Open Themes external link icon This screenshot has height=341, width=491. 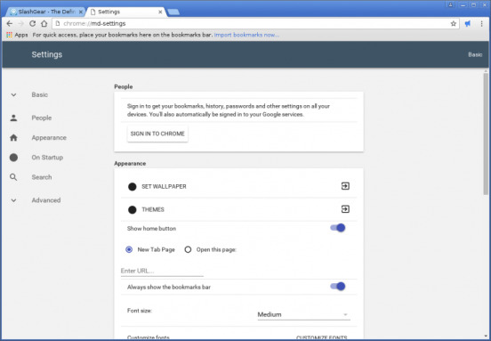click(345, 209)
